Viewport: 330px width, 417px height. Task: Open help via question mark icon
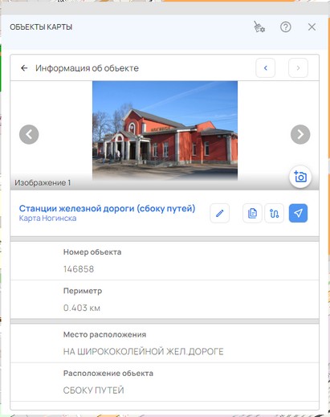point(286,27)
